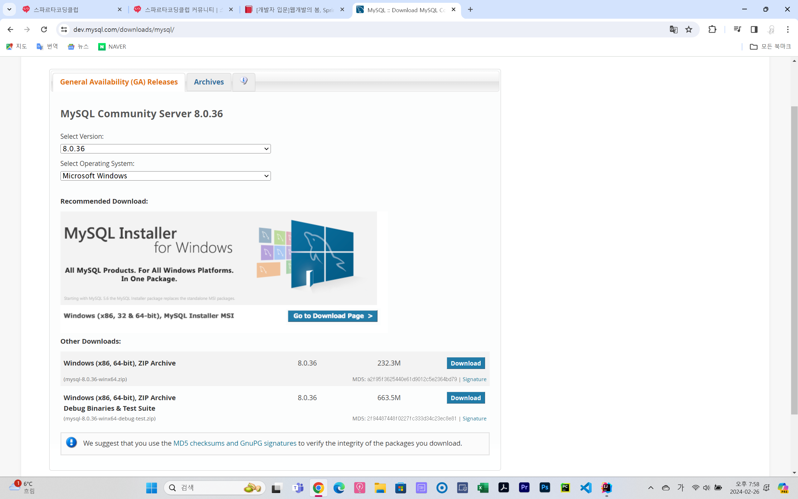798x499 pixels.
Task: Launch PyCharm from the taskbar
Action: tap(565, 487)
